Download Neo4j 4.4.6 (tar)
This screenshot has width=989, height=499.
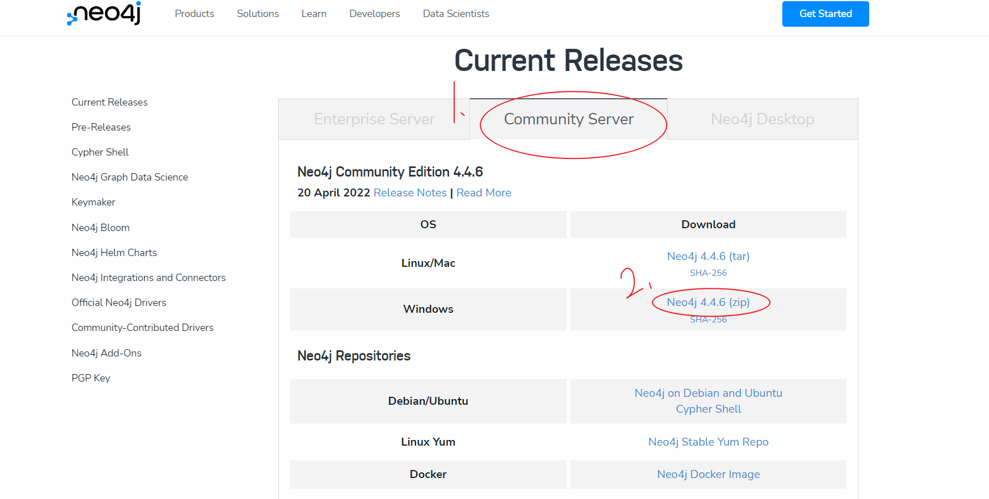[x=708, y=256]
